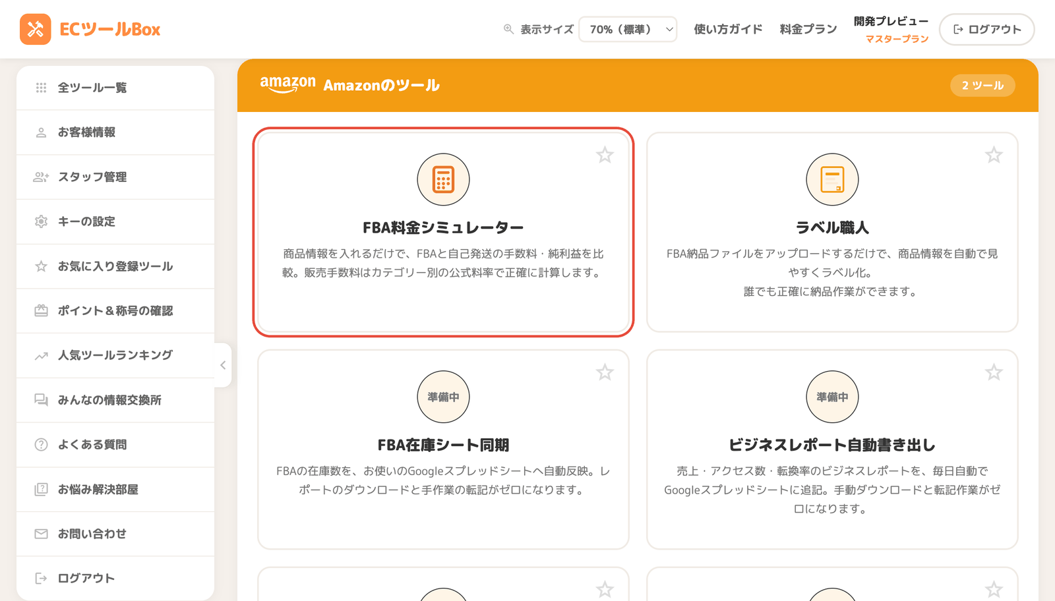The image size is (1055, 601).
Task: Click the chat icon next to みんなの情報交換所
Action: pos(41,400)
